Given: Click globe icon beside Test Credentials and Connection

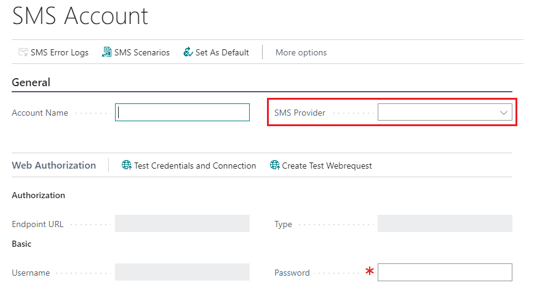Looking at the screenshot, I should [126, 165].
